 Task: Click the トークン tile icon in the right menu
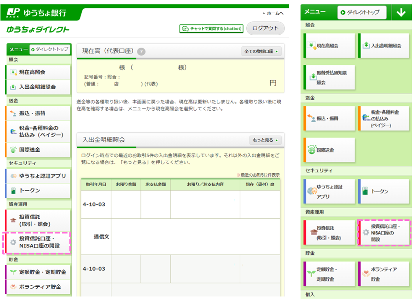366,191
